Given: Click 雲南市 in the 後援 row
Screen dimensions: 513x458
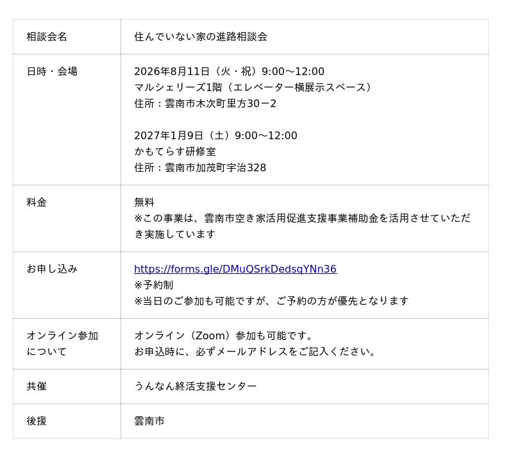Looking at the screenshot, I should 149,421.
